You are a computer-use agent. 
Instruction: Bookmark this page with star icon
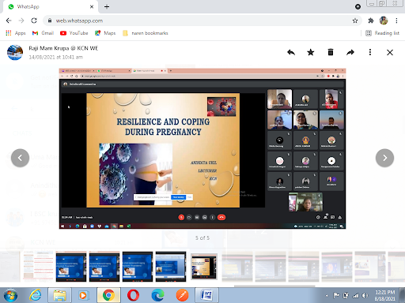pos(355,21)
